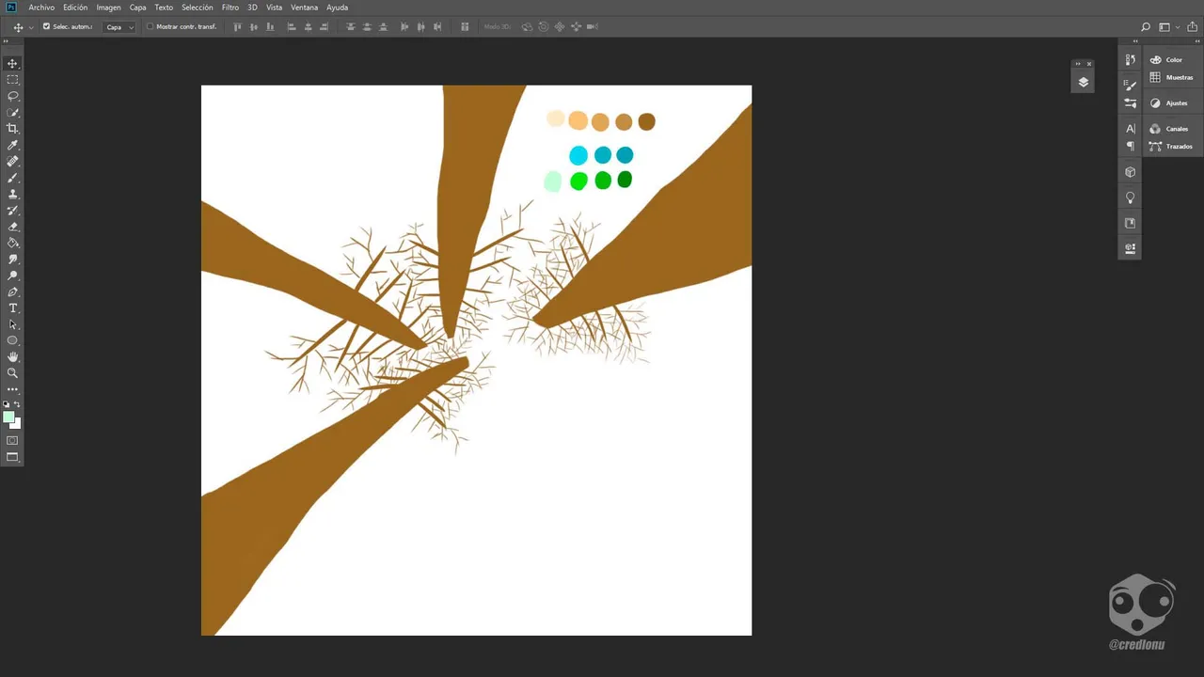Viewport: 1204px width, 677px height.
Task: Select the Brush tool
Action: click(12, 178)
